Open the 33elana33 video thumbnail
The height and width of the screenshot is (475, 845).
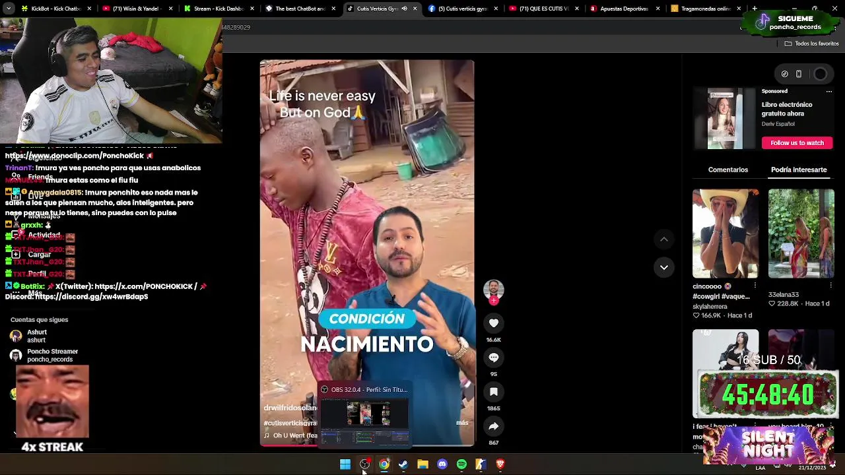pos(801,234)
